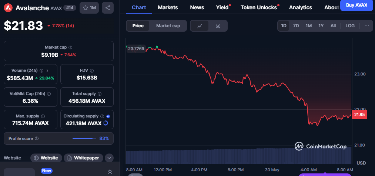Show Max. supply info icon
This screenshot has width=375, height=176.
[43, 116]
